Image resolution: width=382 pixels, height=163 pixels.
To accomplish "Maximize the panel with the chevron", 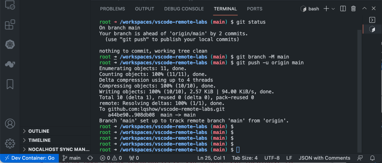I will (364, 8).
